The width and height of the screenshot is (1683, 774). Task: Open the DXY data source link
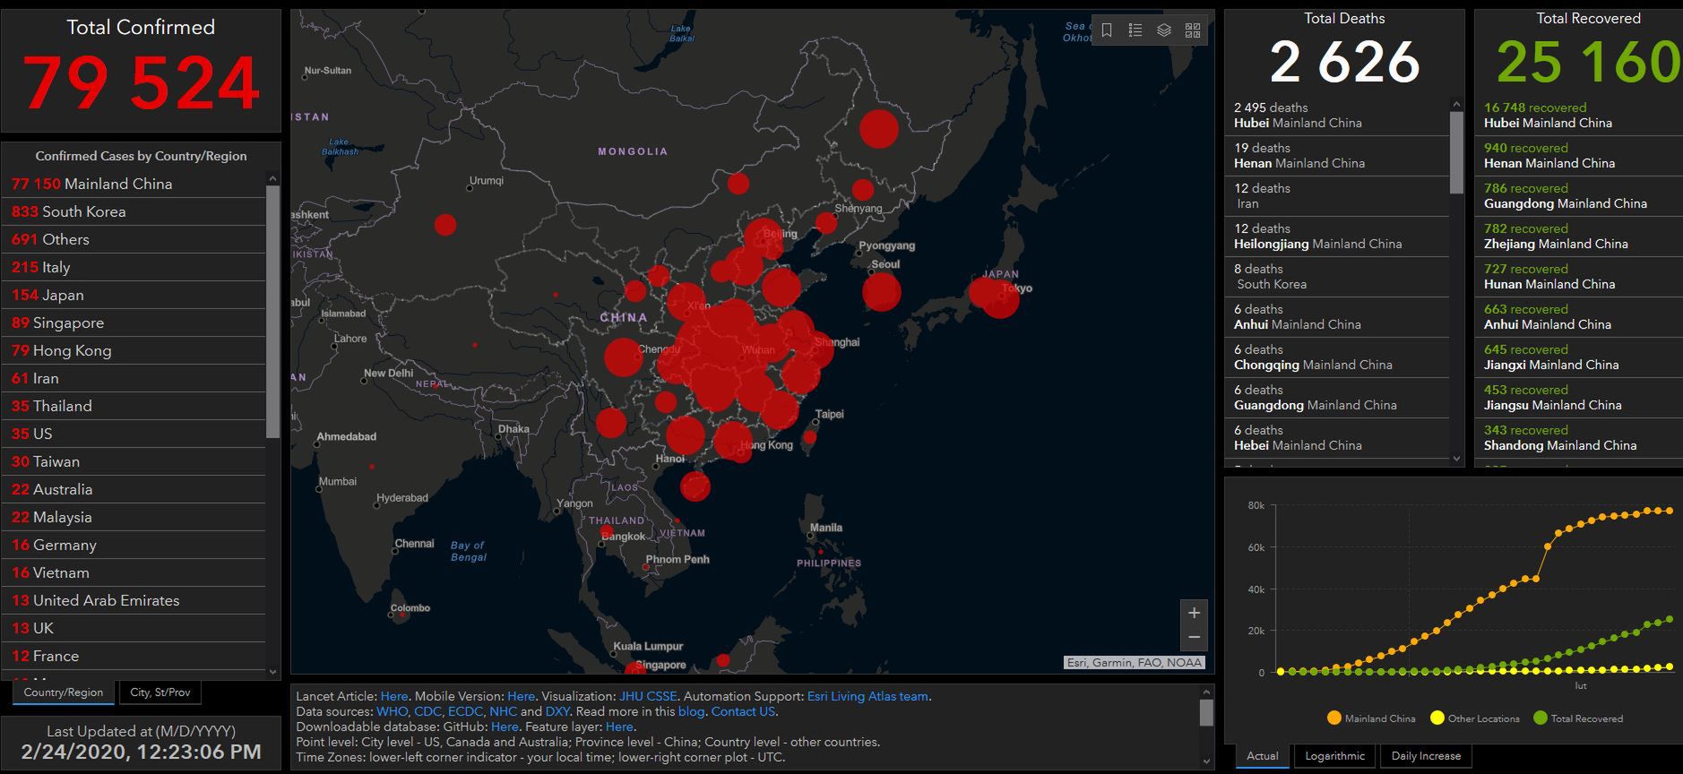tap(557, 711)
